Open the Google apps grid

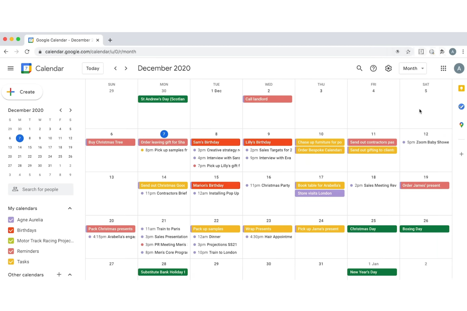pyautogui.click(x=443, y=68)
